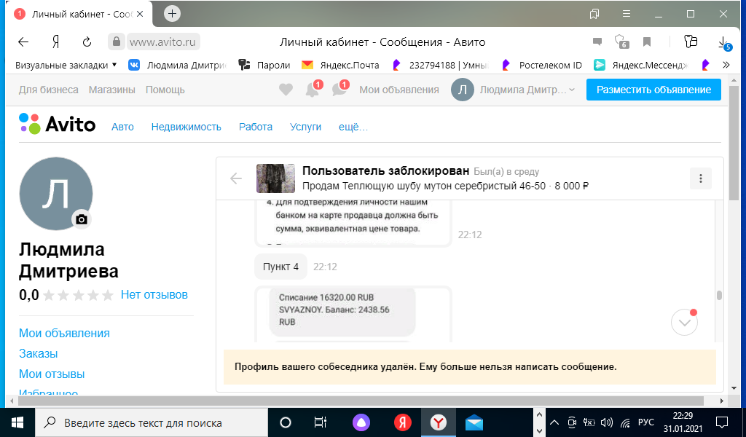Open three-dot chat options menu
This screenshot has height=437, width=746.
[700, 178]
